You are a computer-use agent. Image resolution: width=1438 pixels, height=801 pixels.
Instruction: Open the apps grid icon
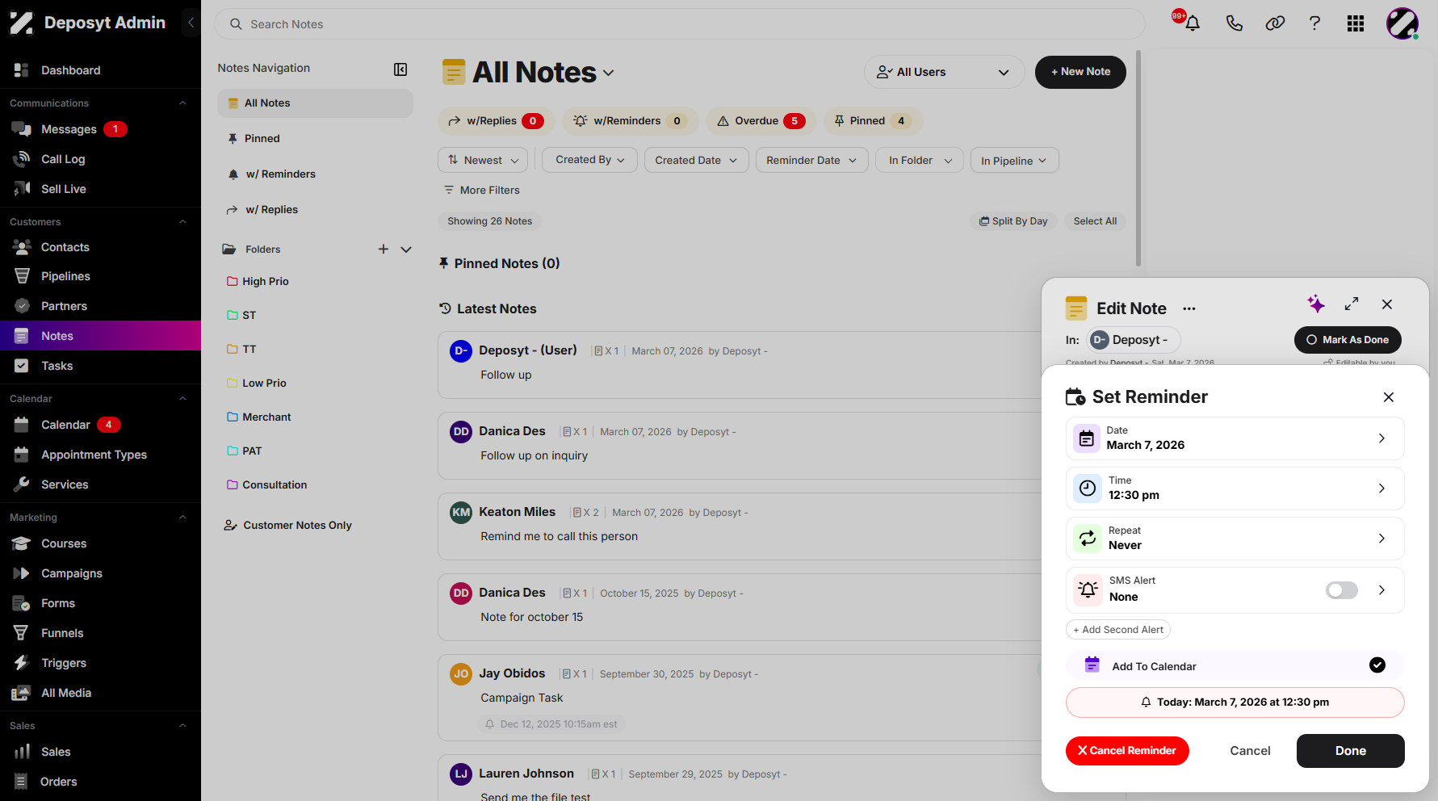1356,23
